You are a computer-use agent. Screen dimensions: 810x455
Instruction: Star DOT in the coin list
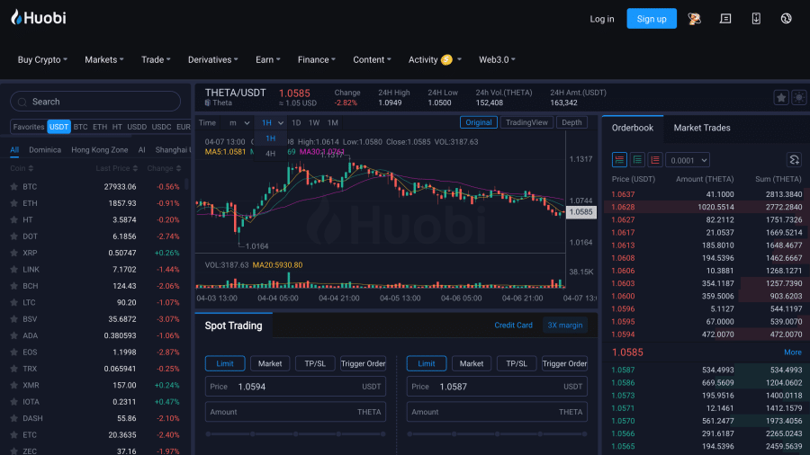pyautogui.click(x=13, y=236)
